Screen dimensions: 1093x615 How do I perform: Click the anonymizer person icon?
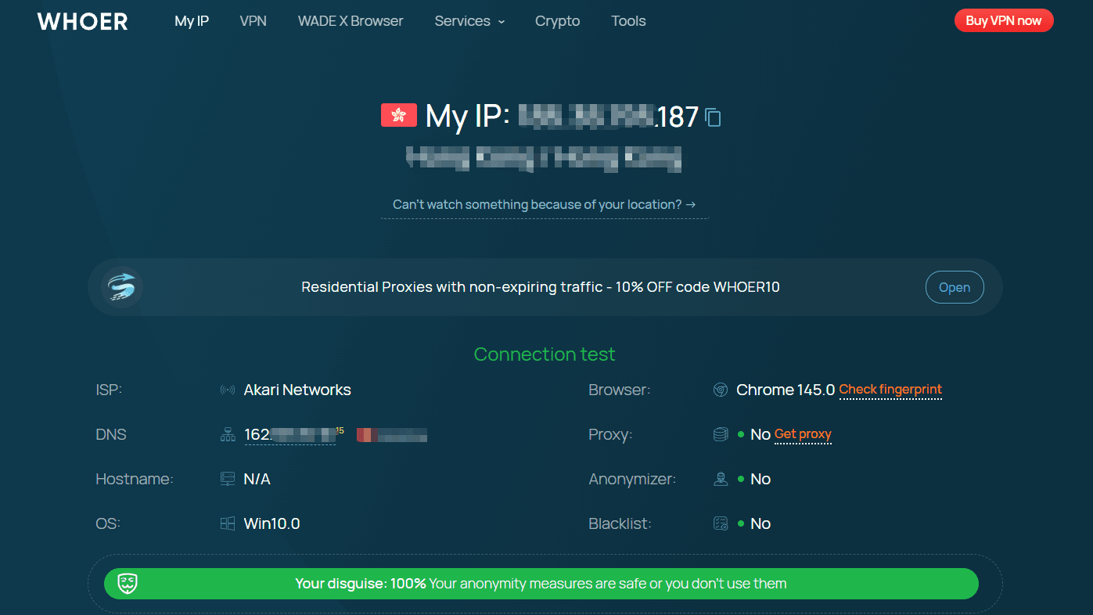click(721, 479)
